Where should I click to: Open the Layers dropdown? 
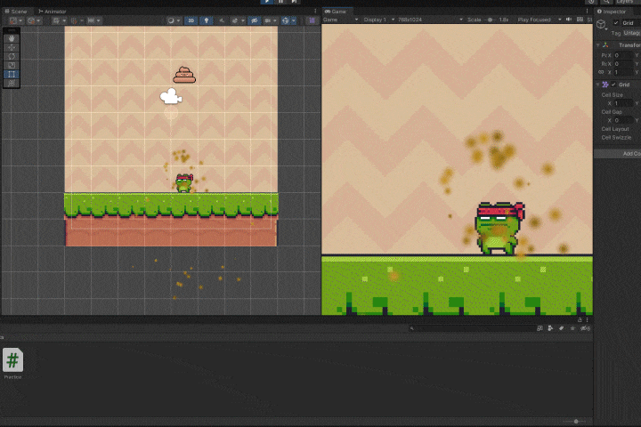point(627,2)
